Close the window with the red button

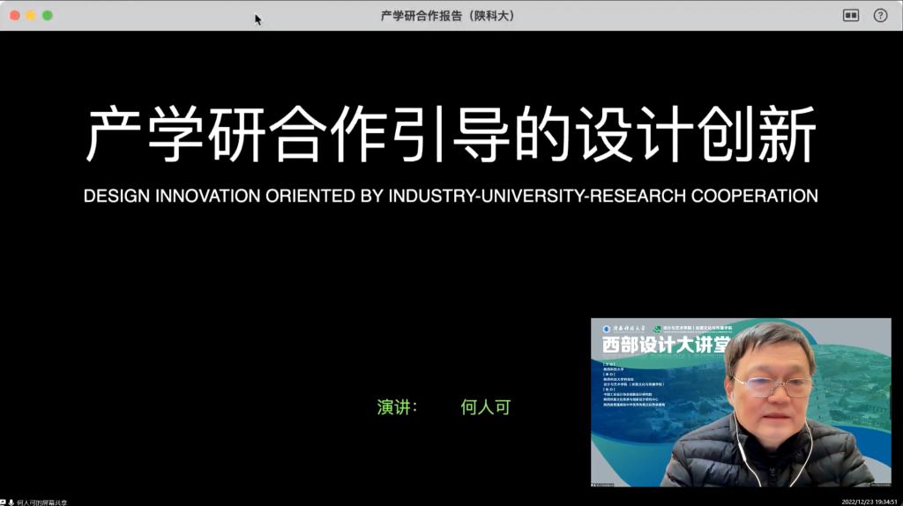14,15
